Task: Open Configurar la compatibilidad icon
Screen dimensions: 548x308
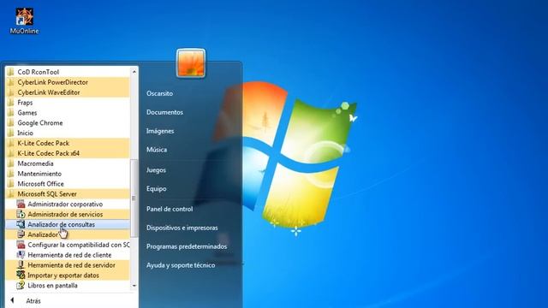Action: pyautogui.click(x=21, y=245)
